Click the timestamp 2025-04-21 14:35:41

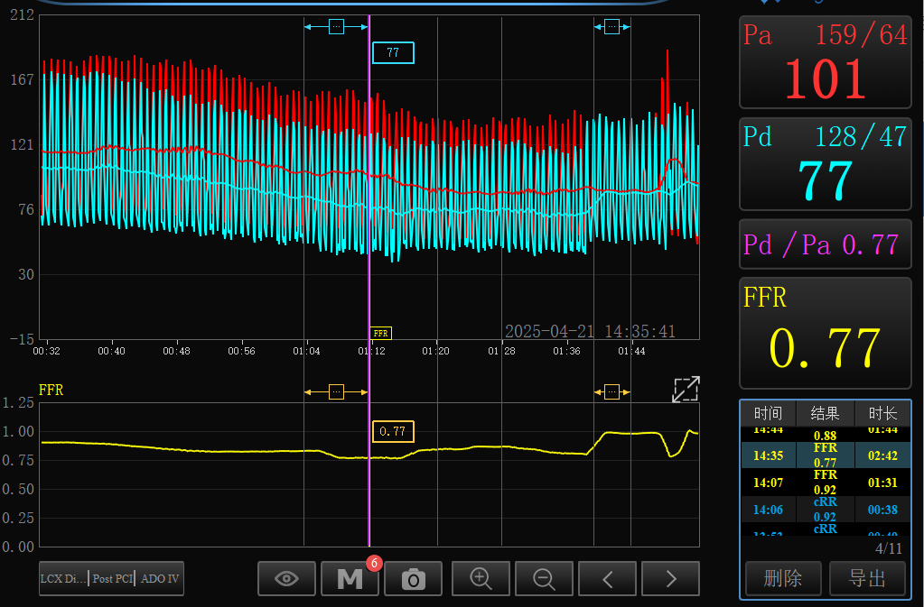(x=591, y=332)
